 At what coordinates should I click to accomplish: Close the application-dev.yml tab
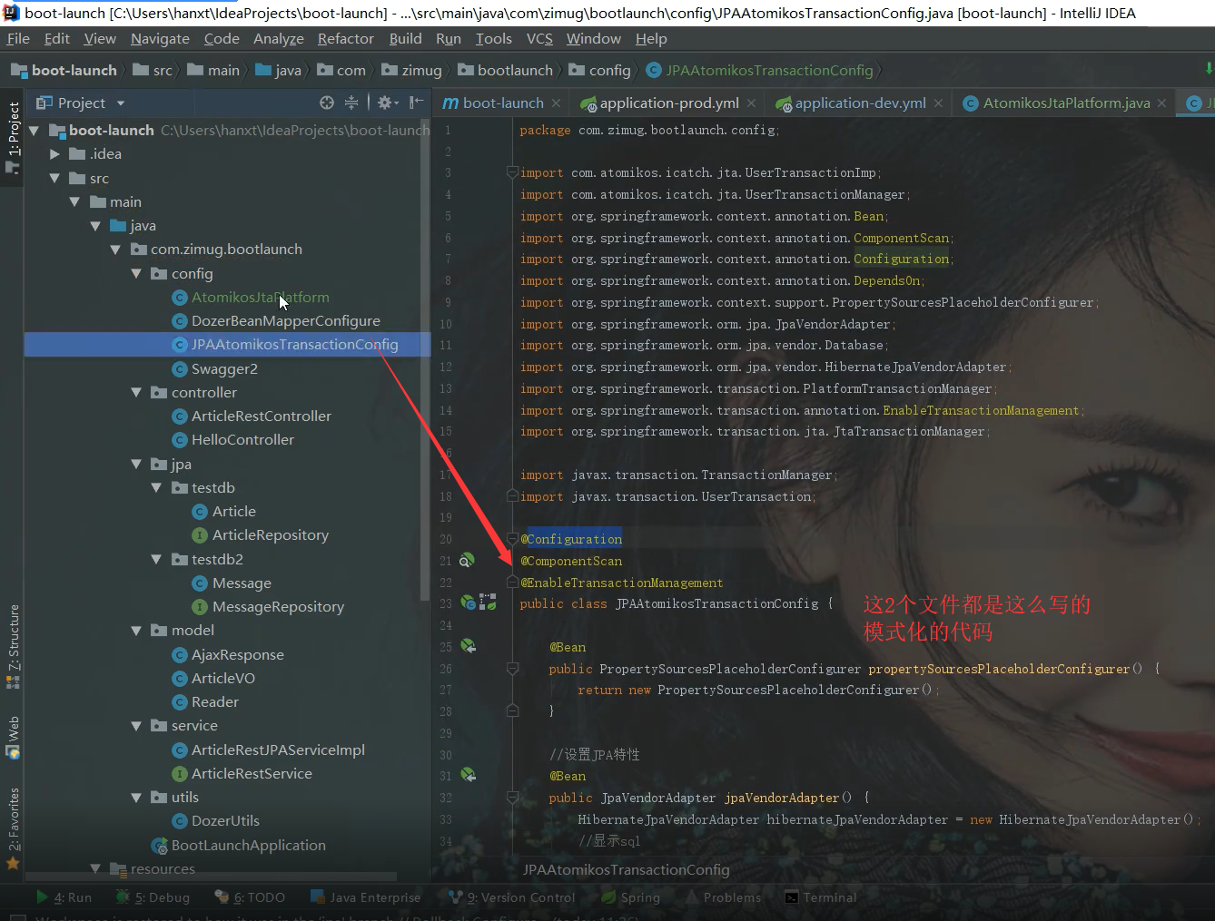(x=938, y=103)
